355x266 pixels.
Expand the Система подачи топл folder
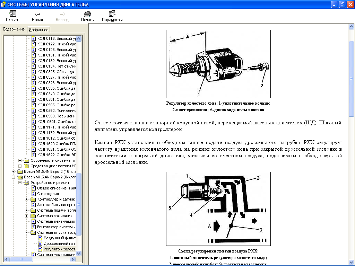tap(26, 210)
